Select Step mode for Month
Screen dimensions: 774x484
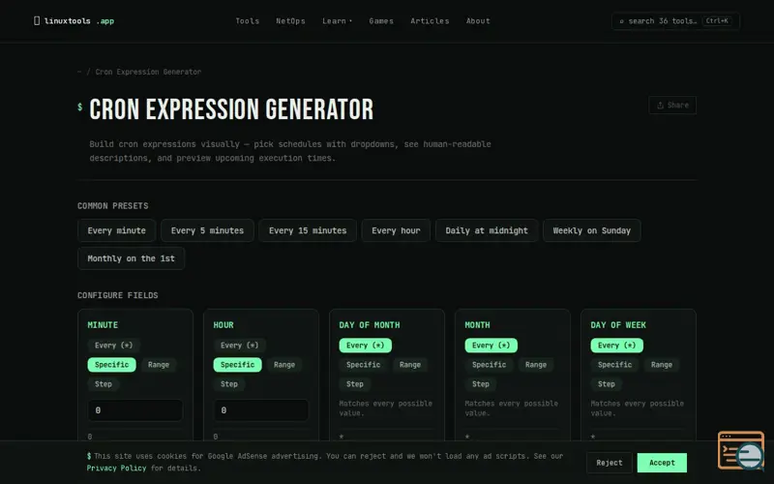pos(481,383)
